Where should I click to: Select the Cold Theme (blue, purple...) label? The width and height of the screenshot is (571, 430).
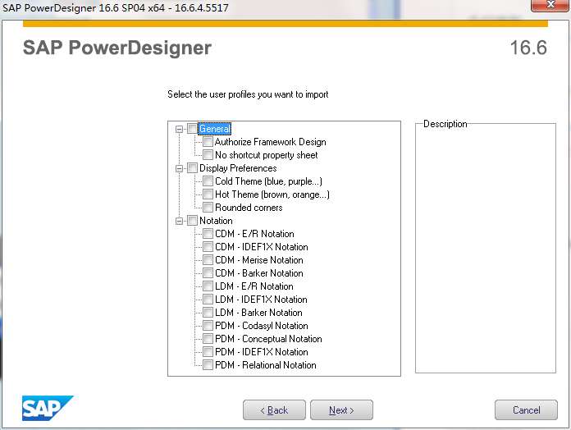click(269, 181)
